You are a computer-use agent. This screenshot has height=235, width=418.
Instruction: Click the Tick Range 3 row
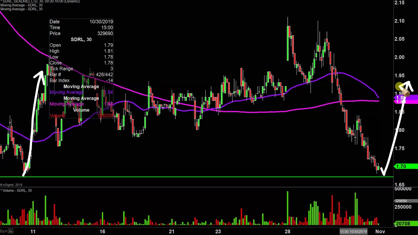click(81, 69)
